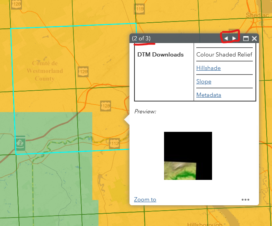Click the DTM Downloads table cell
272x226 pixels.
pyautogui.click(x=161, y=55)
